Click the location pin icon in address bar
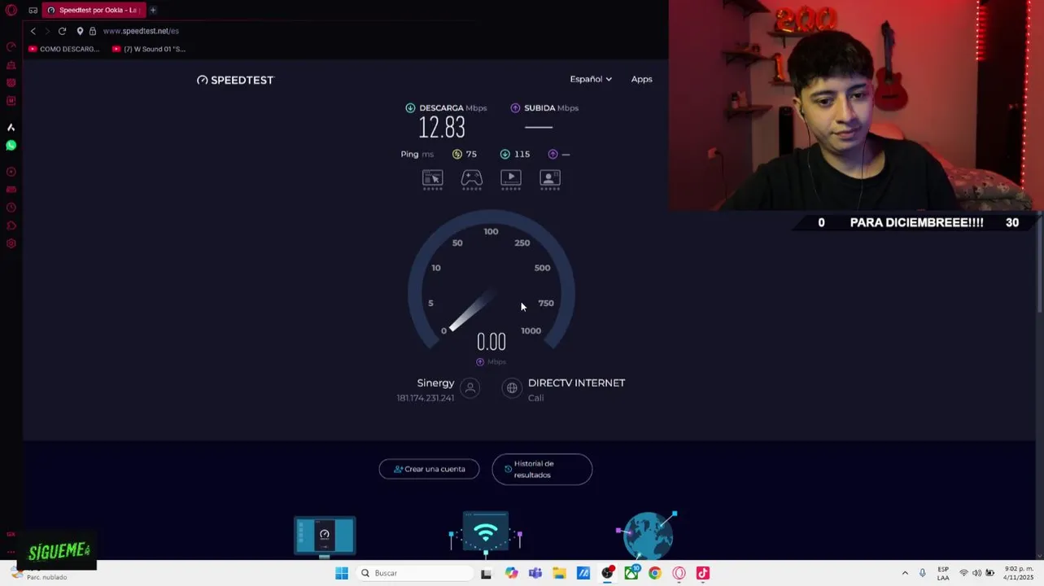This screenshot has height=586, width=1044. point(80,31)
